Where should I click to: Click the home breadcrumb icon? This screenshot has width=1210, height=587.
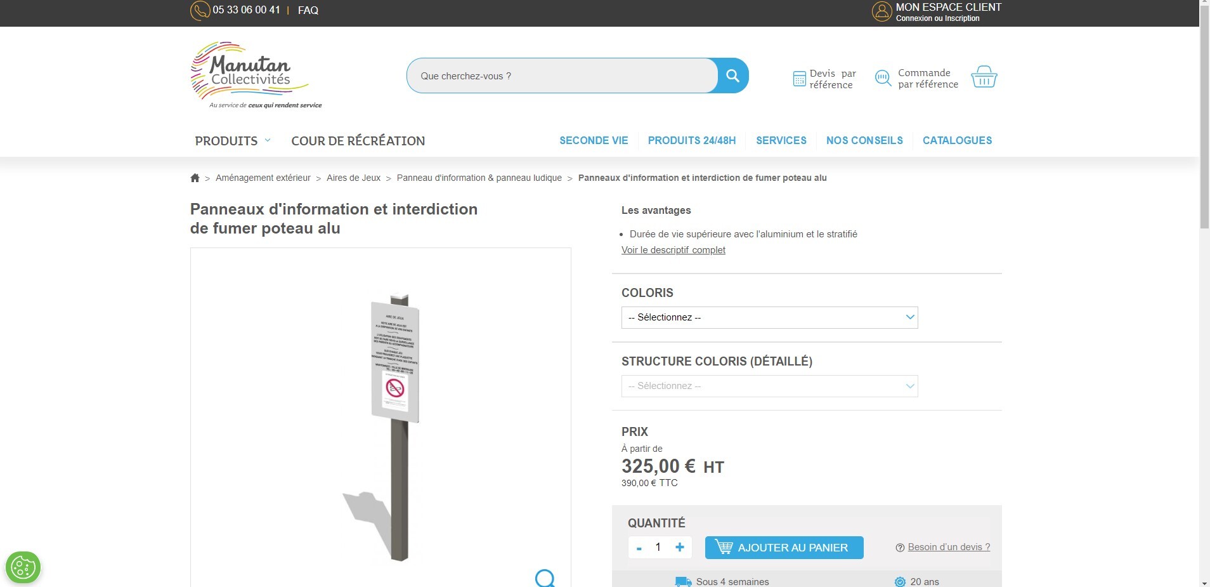click(195, 178)
